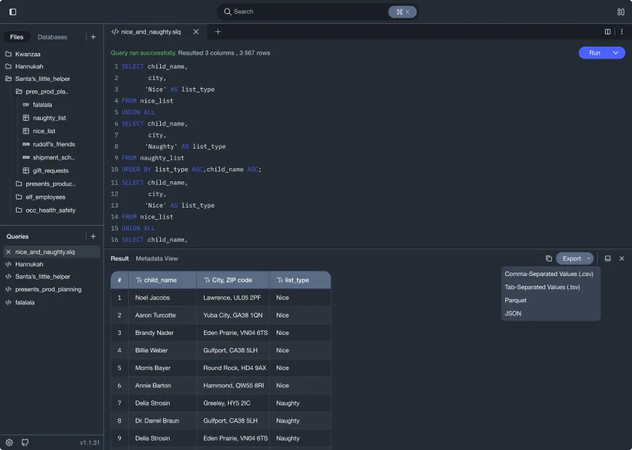Switch to the Databases tab

point(52,37)
